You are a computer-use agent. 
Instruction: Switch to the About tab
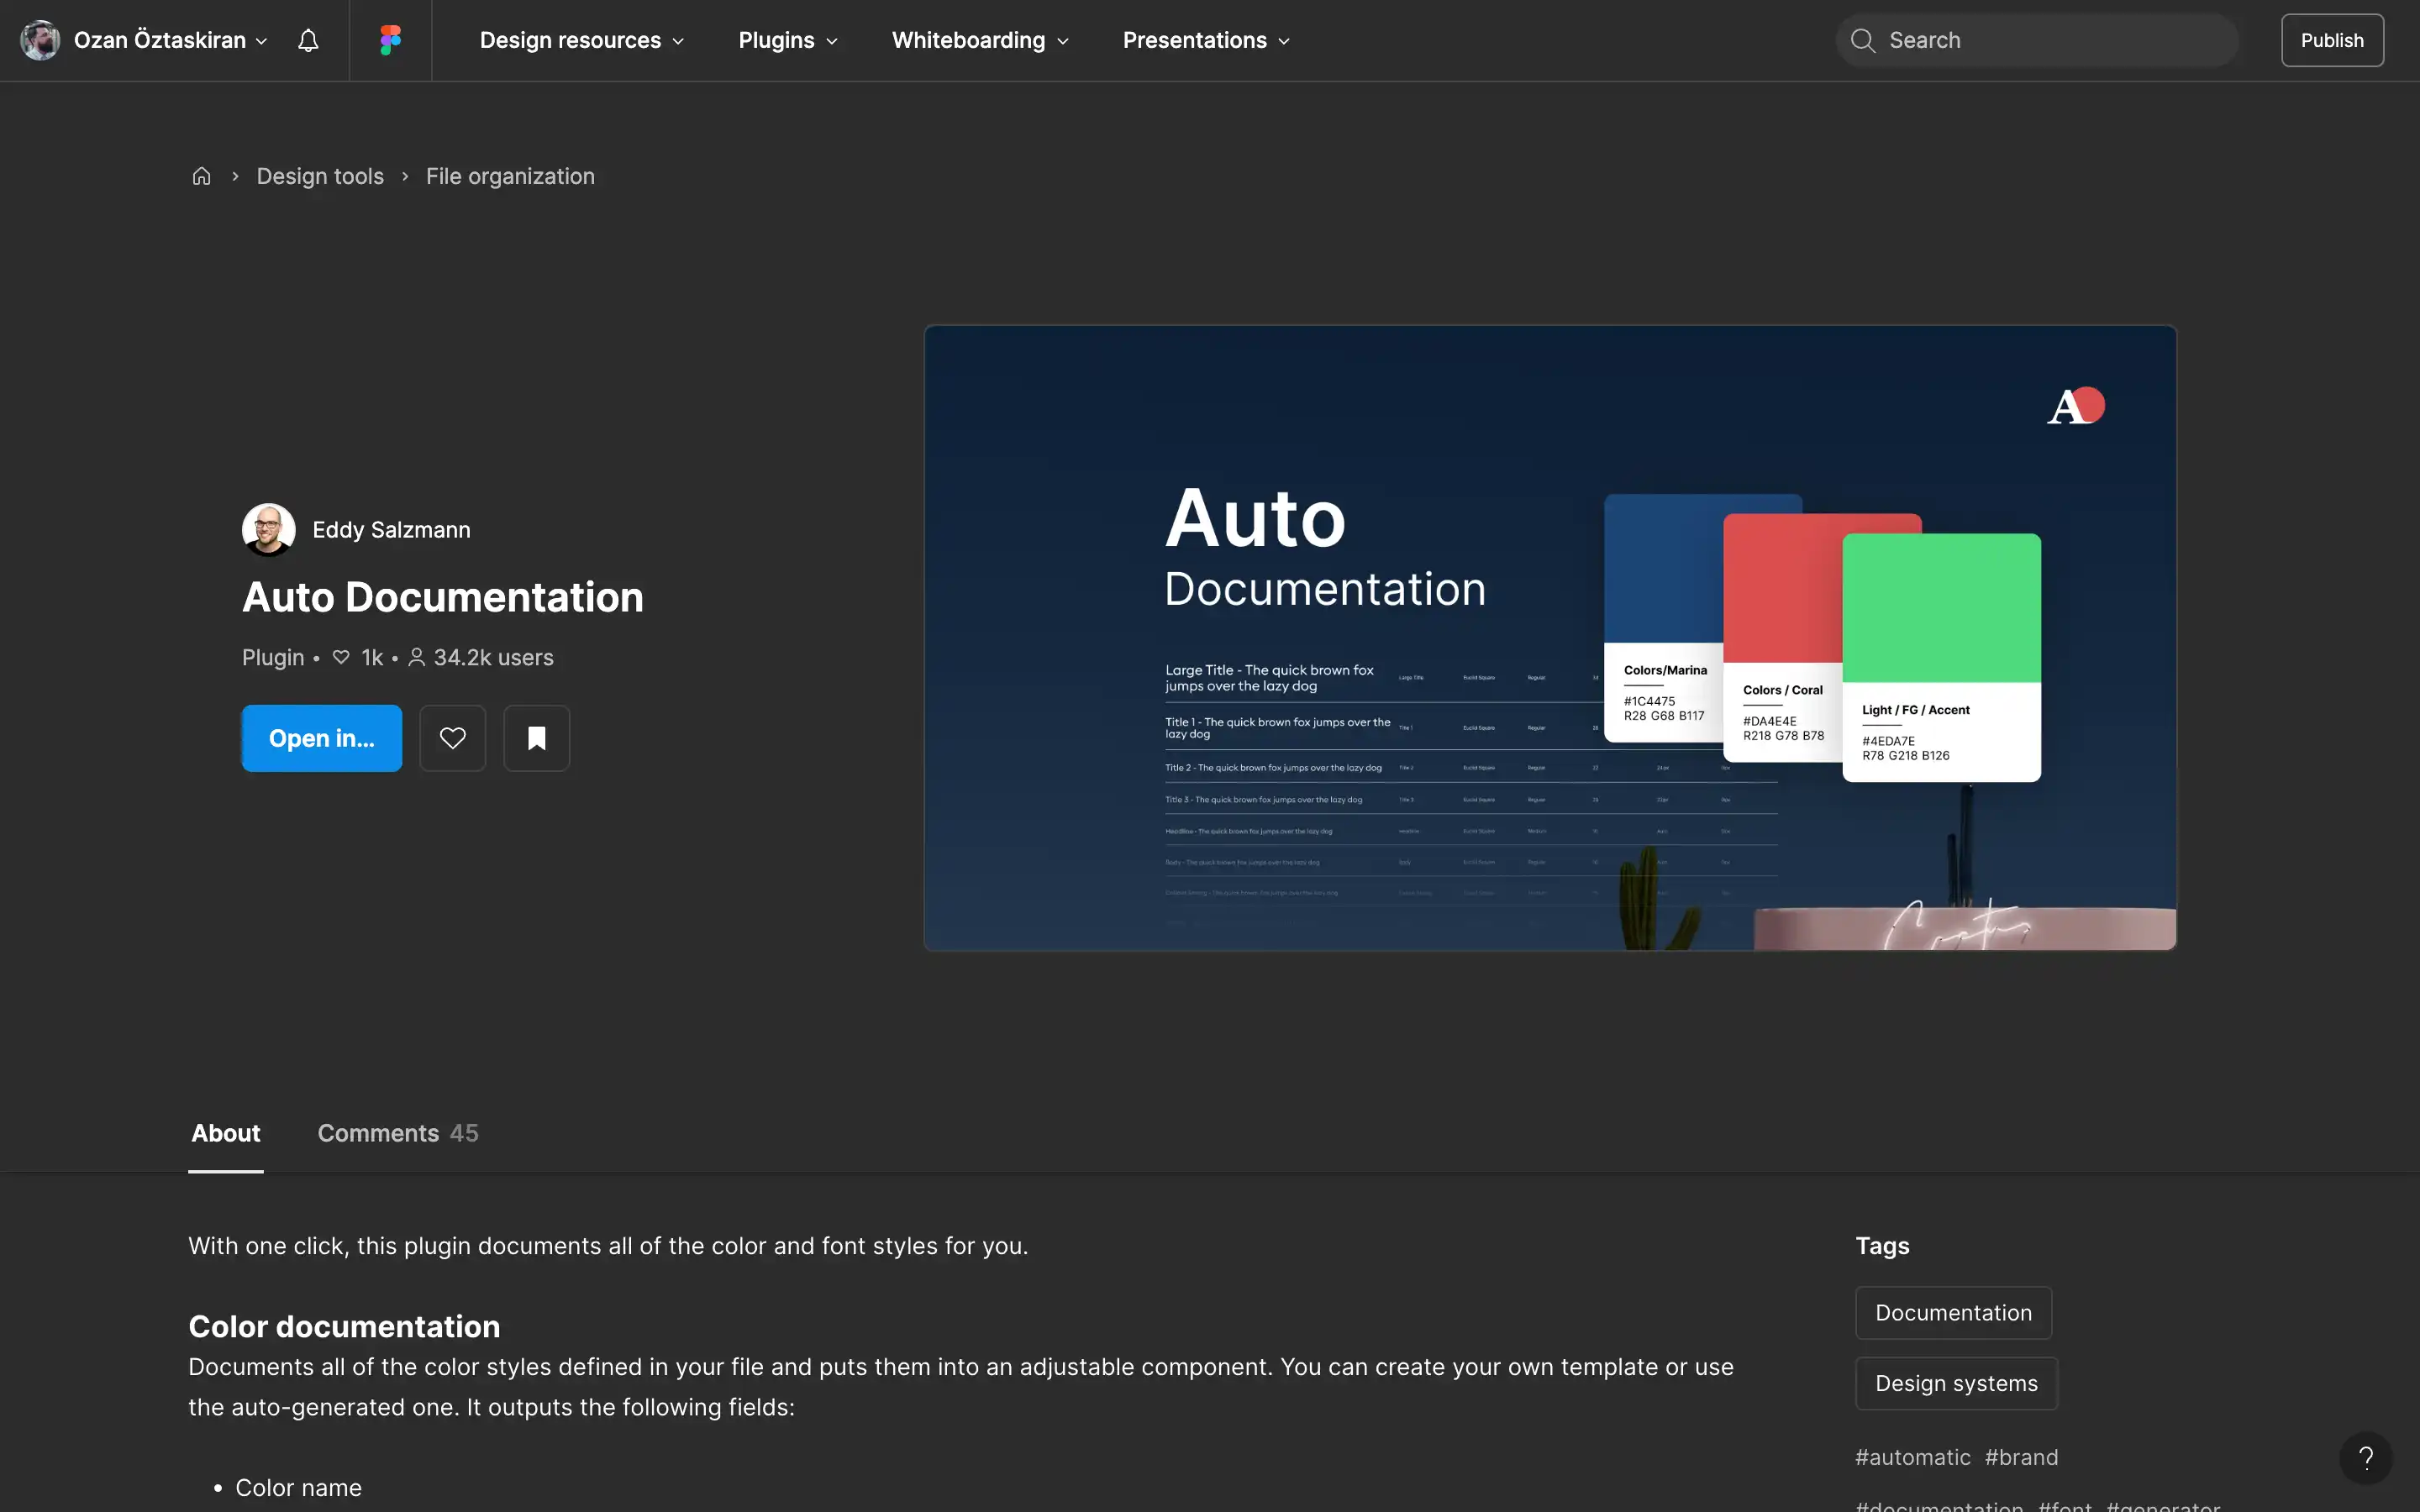click(x=226, y=1133)
